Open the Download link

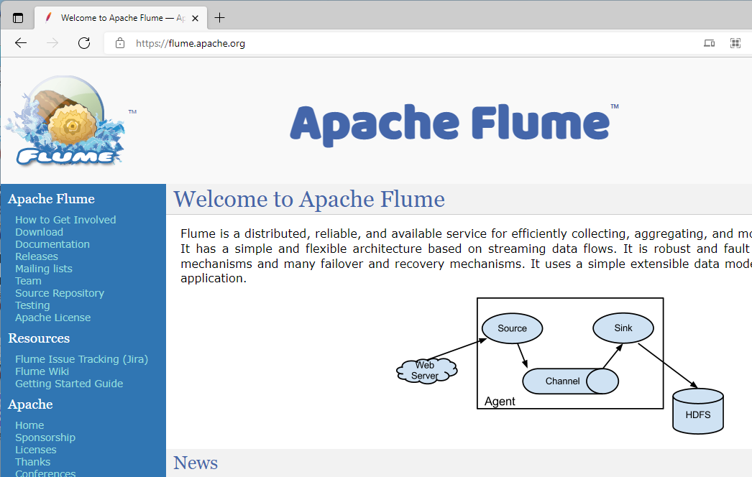[40, 232]
